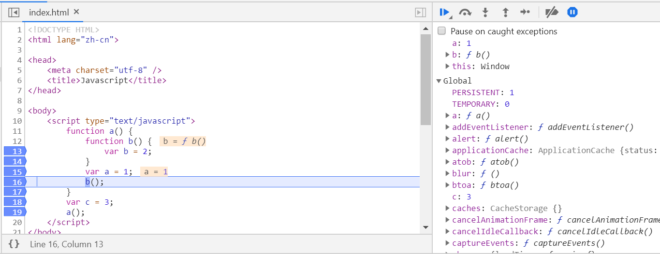Expand the cancelIdleCallback entry
The height and width of the screenshot is (254, 660).
pyautogui.click(x=448, y=231)
